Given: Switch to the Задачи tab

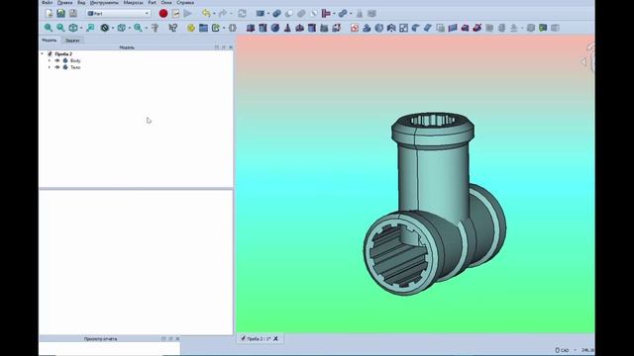Looking at the screenshot, I should [x=72, y=41].
